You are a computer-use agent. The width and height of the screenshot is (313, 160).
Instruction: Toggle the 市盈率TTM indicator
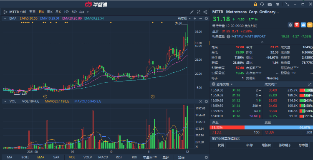150,158
